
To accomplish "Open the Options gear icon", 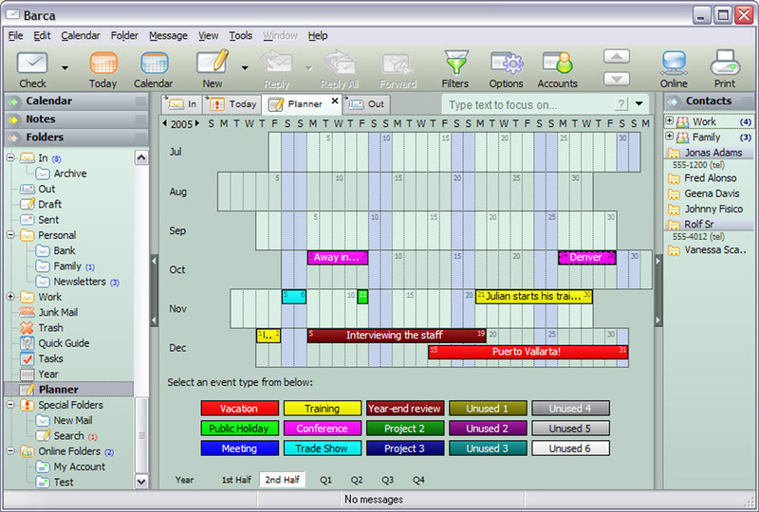I will click(507, 69).
